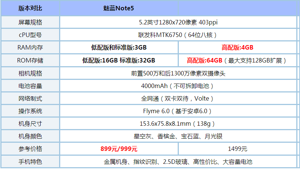
Task: Select the 153.6x75.8x8.1mm dimensions value
Action: (178, 124)
